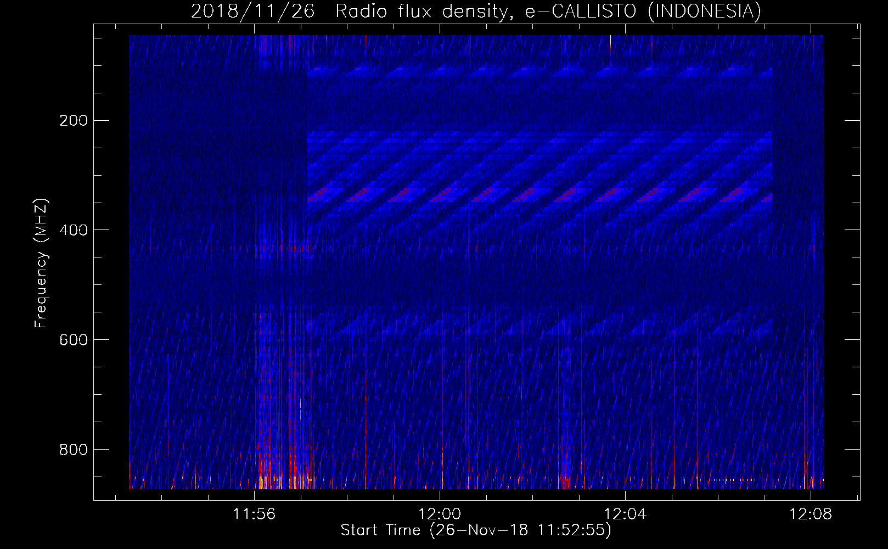This screenshot has width=888, height=549.
Task: Click the 12:04 time tick label
Action: coord(625,514)
